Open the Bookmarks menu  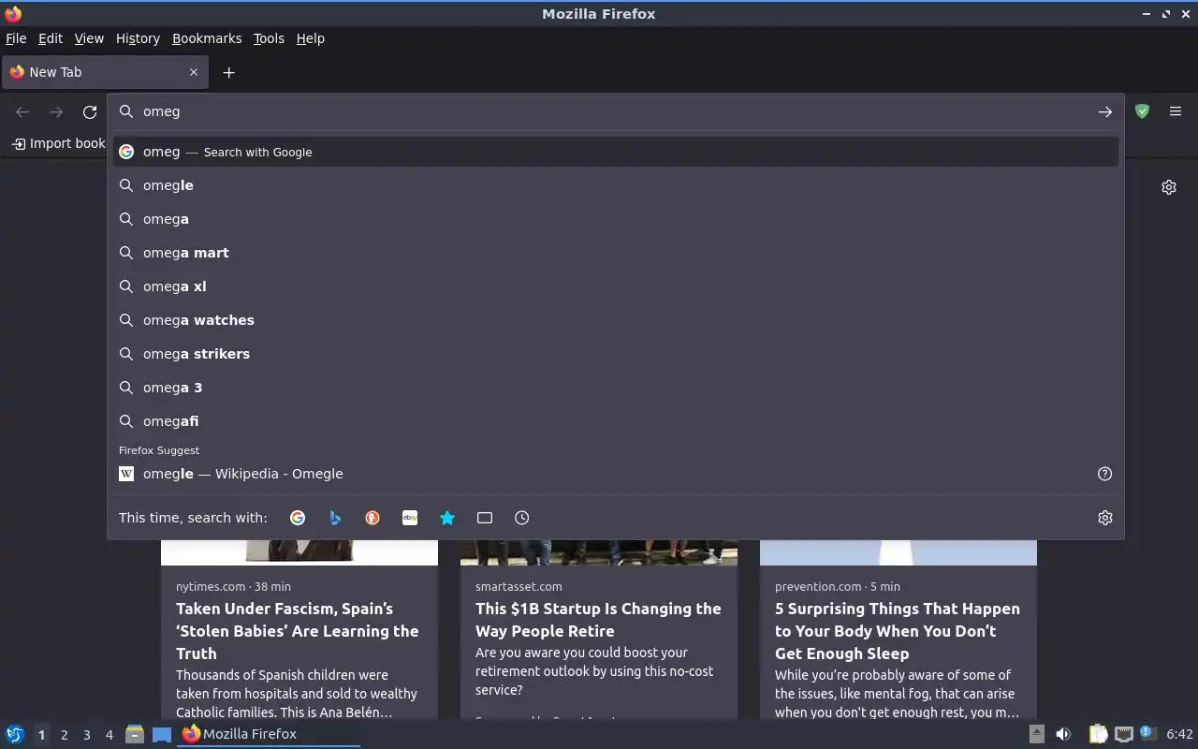coord(207,38)
